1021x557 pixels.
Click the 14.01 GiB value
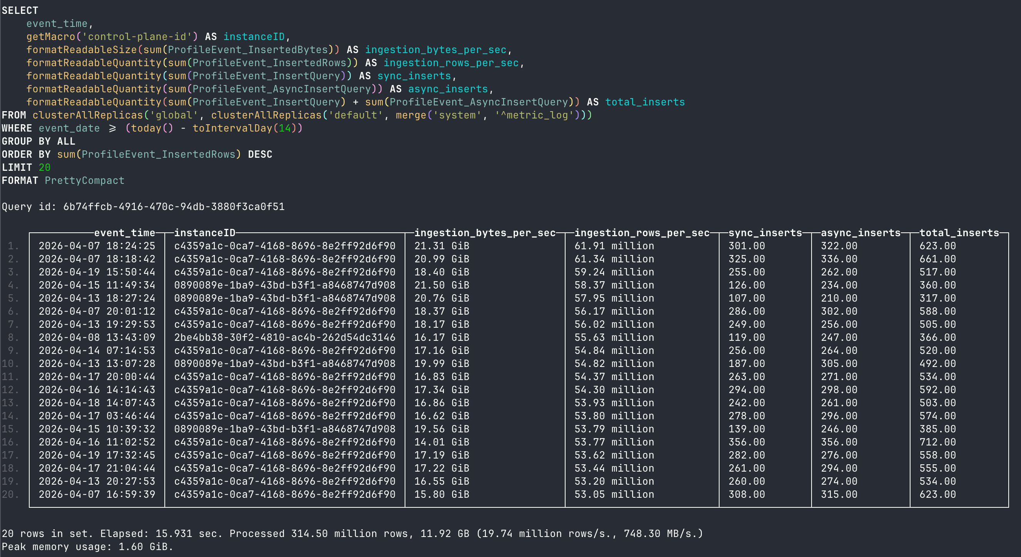(x=442, y=442)
